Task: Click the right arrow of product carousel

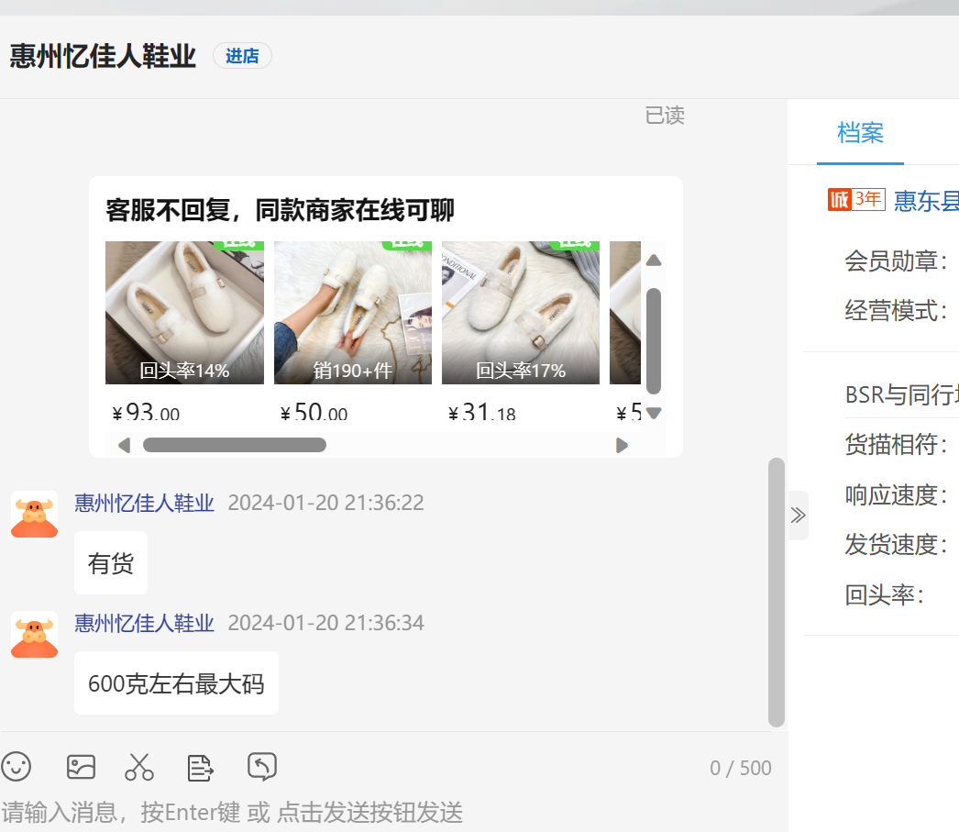Action: pos(623,445)
